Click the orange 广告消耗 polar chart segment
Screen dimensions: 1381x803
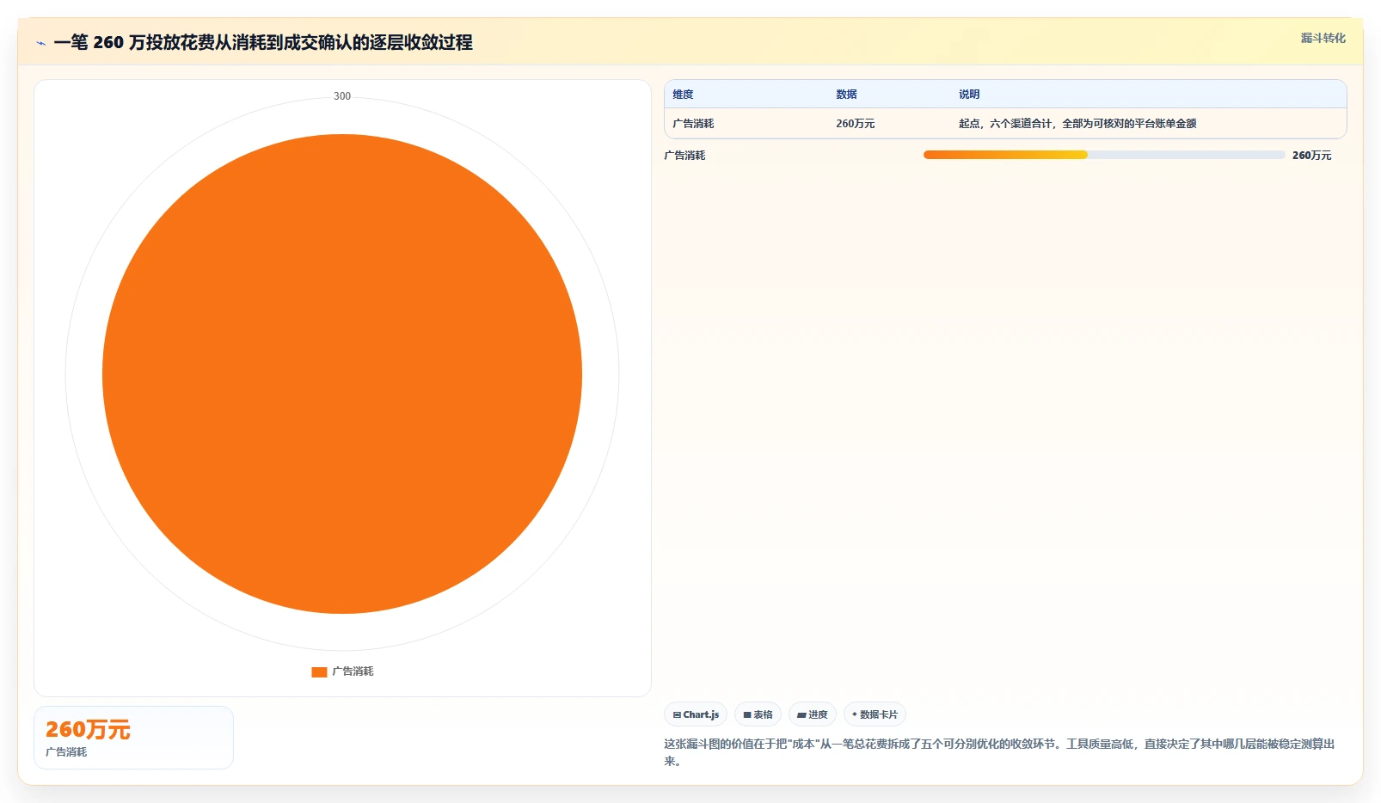342,374
